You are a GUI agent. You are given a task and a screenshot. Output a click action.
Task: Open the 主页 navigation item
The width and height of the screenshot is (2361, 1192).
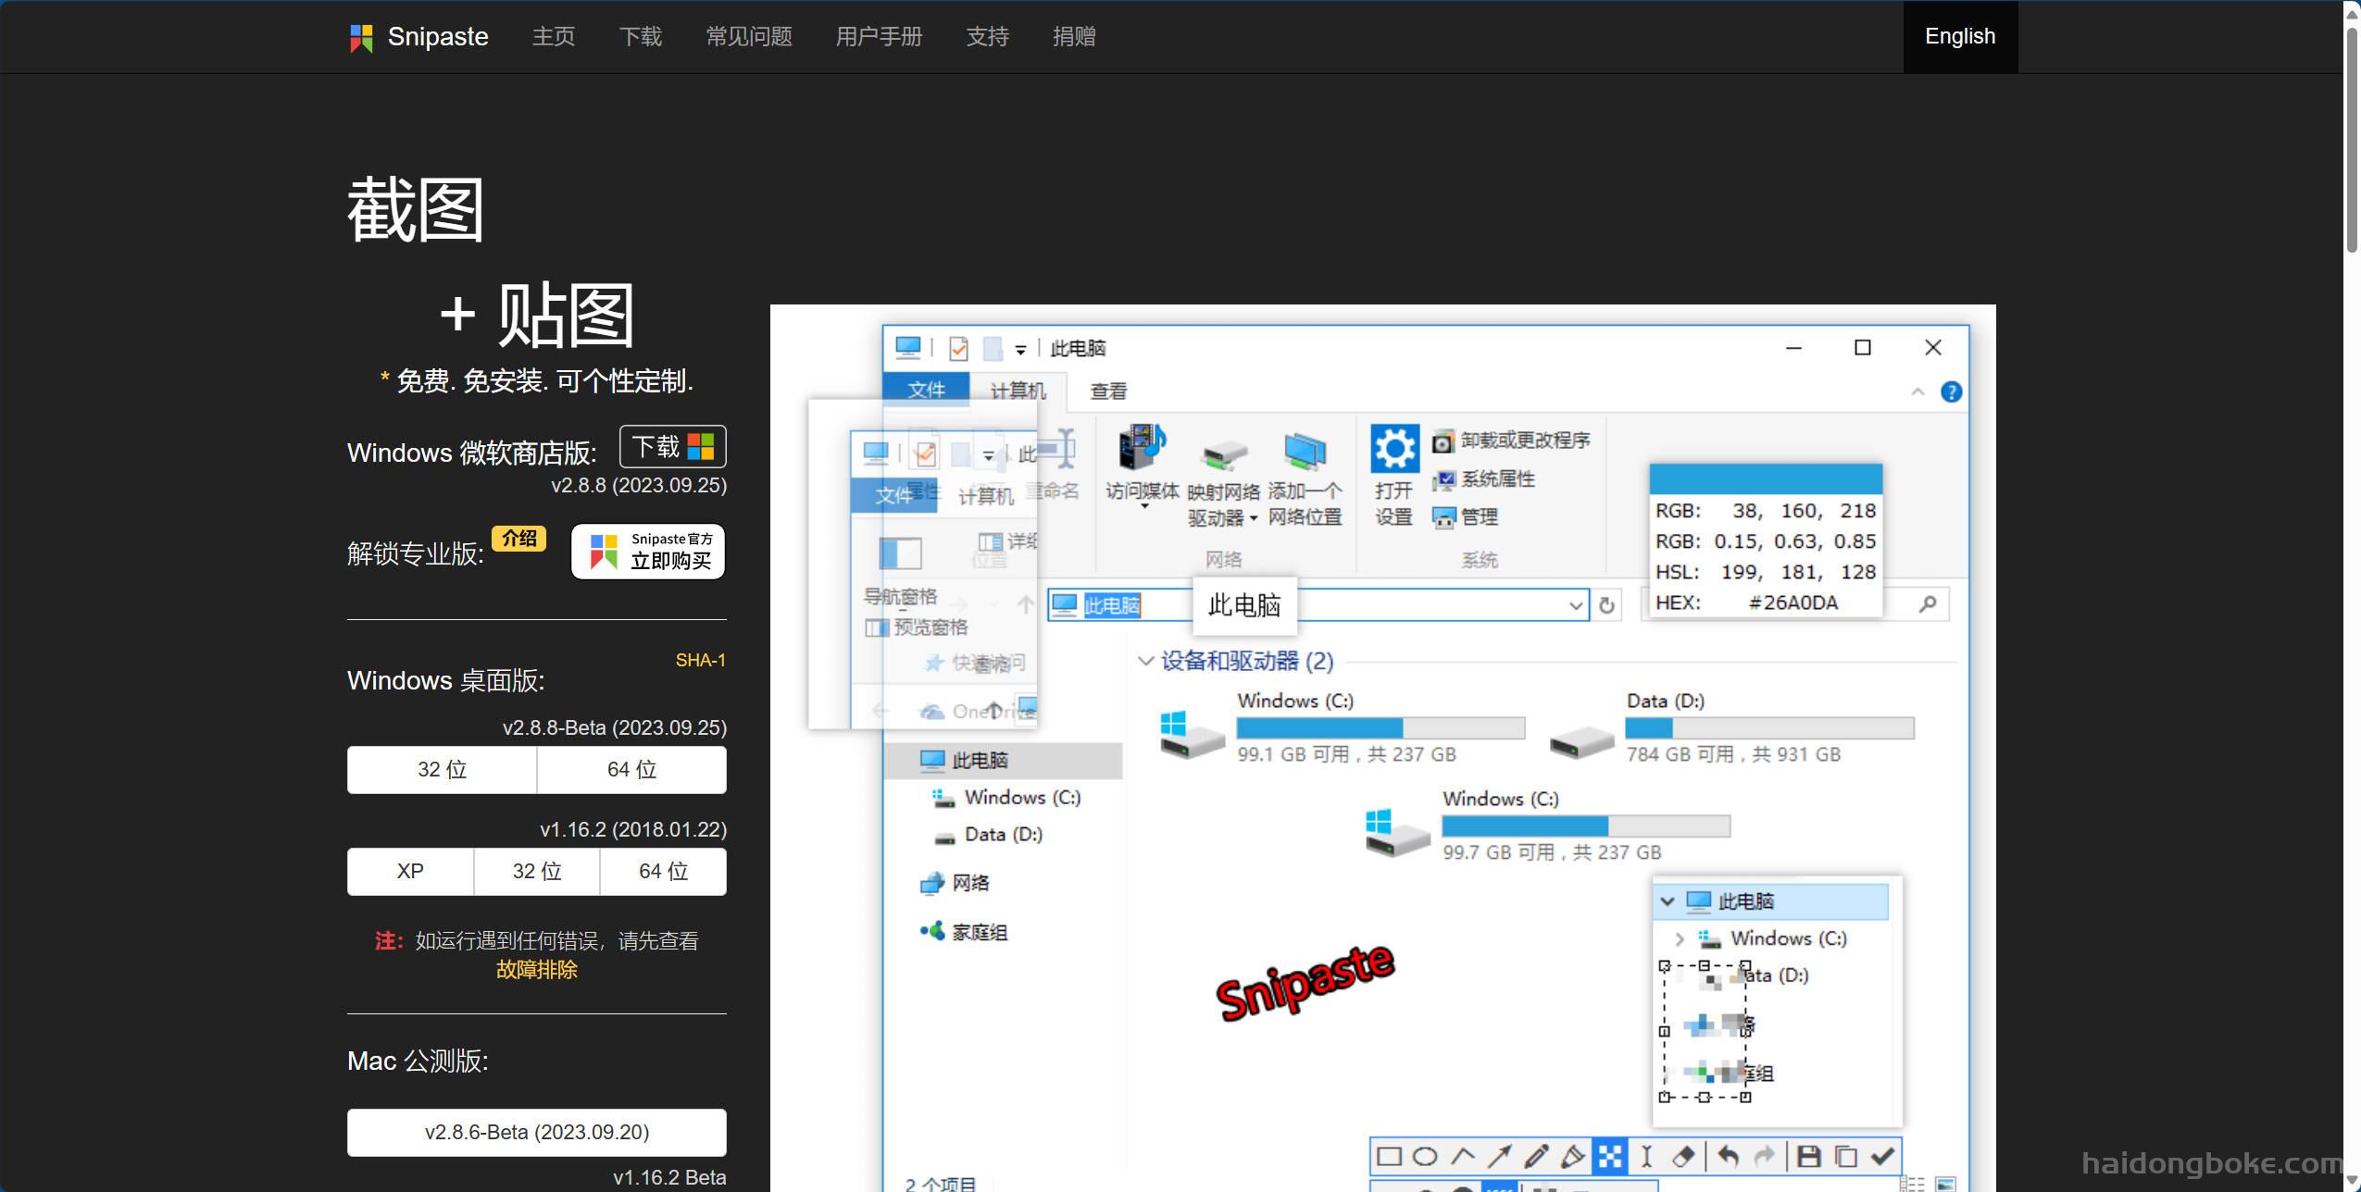coord(554,37)
